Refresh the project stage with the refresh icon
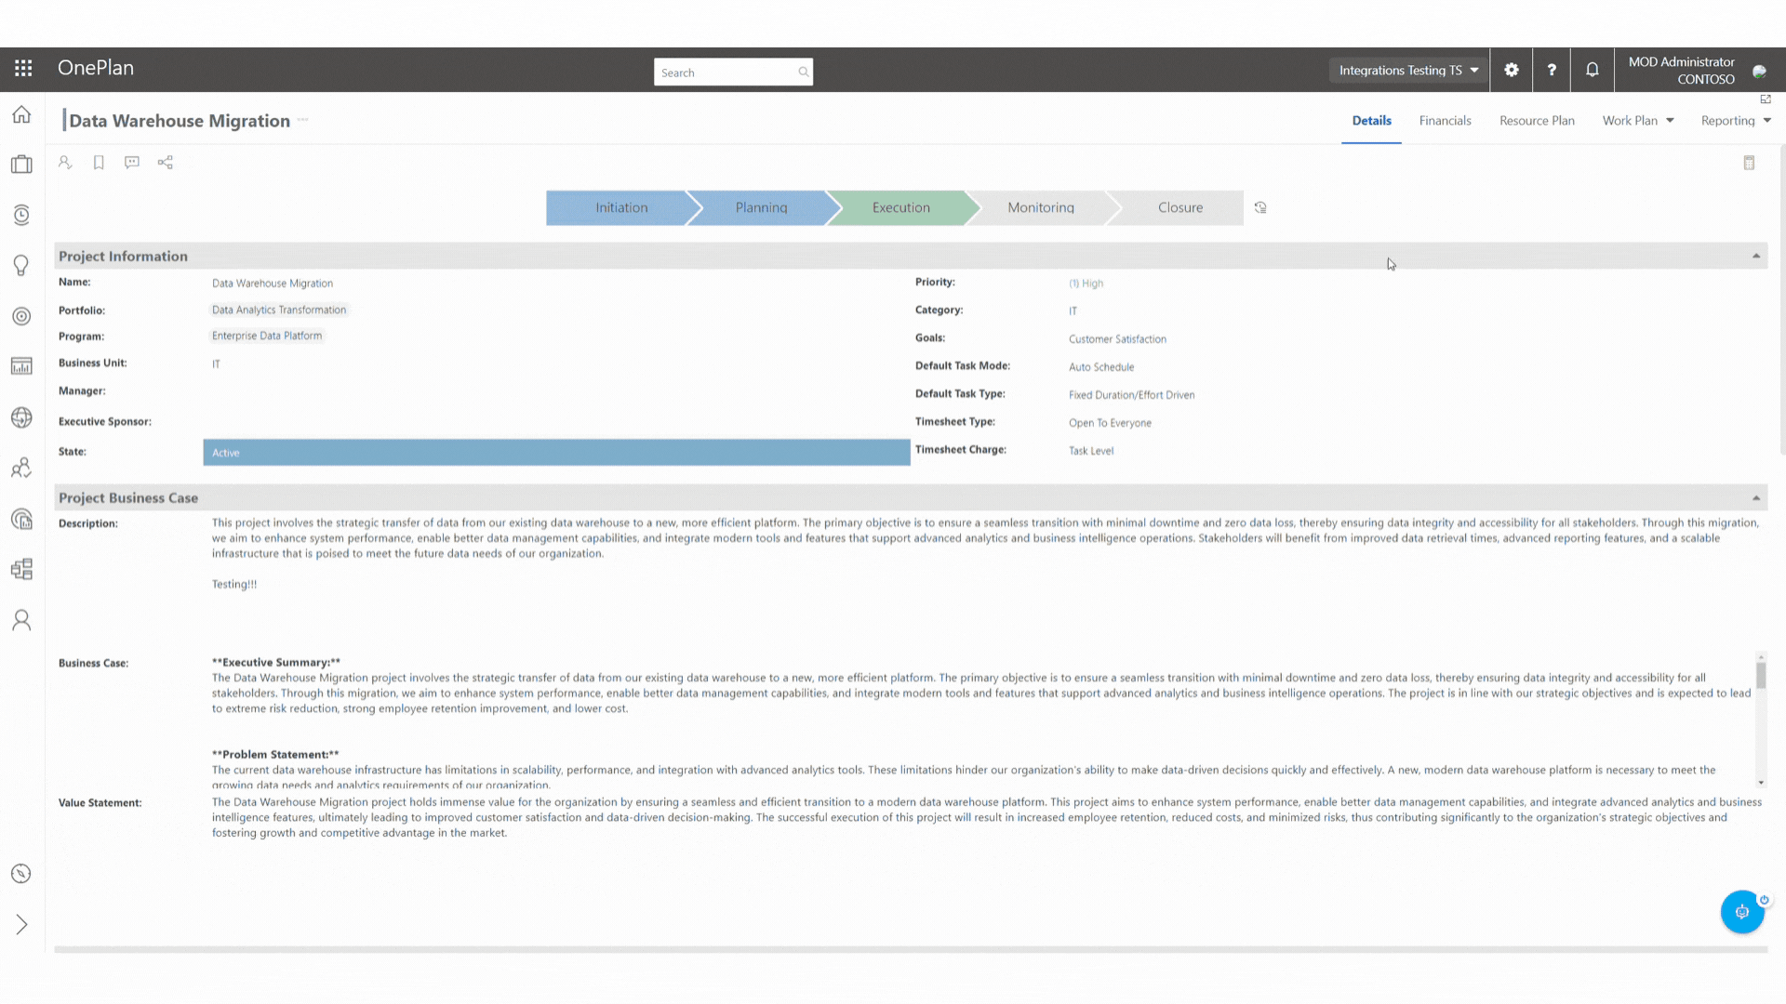Viewport: 1786px width, 1004px height. pos(1260,207)
